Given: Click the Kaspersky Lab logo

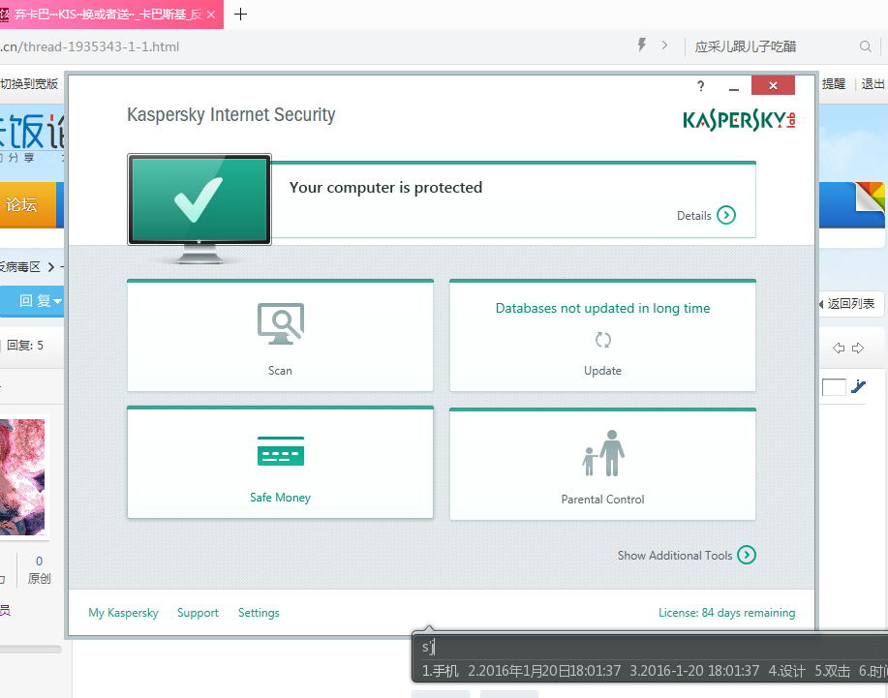Looking at the screenshot, I should click(739, 120).
